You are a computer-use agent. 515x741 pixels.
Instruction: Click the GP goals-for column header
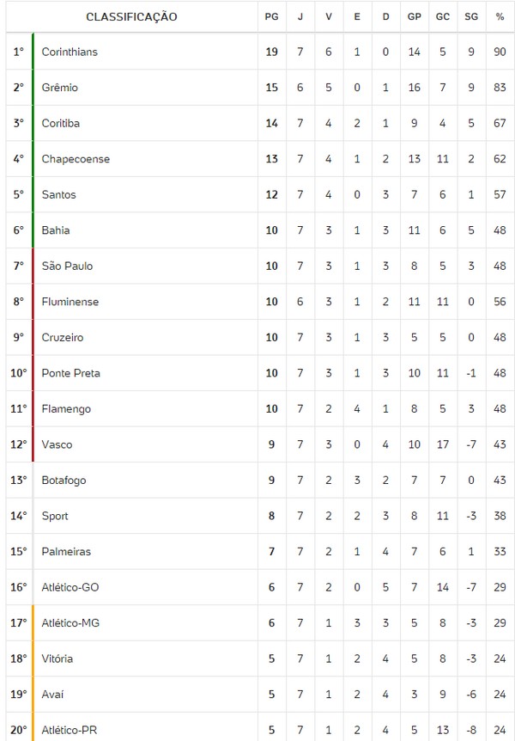click(414, 17)
